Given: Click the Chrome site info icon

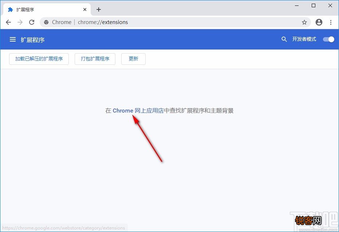Looking at the screenshot, I should click(x=46, y=22).
